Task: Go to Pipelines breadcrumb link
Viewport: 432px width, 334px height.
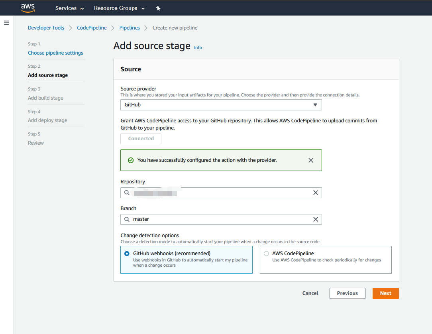Action: pyautogui.click(x=130, y=28)
